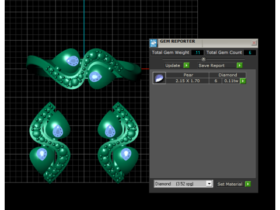This screenshot has width=280, height=210.
Task: Click the green arrow beside Set Material
Action: [248, 184]
